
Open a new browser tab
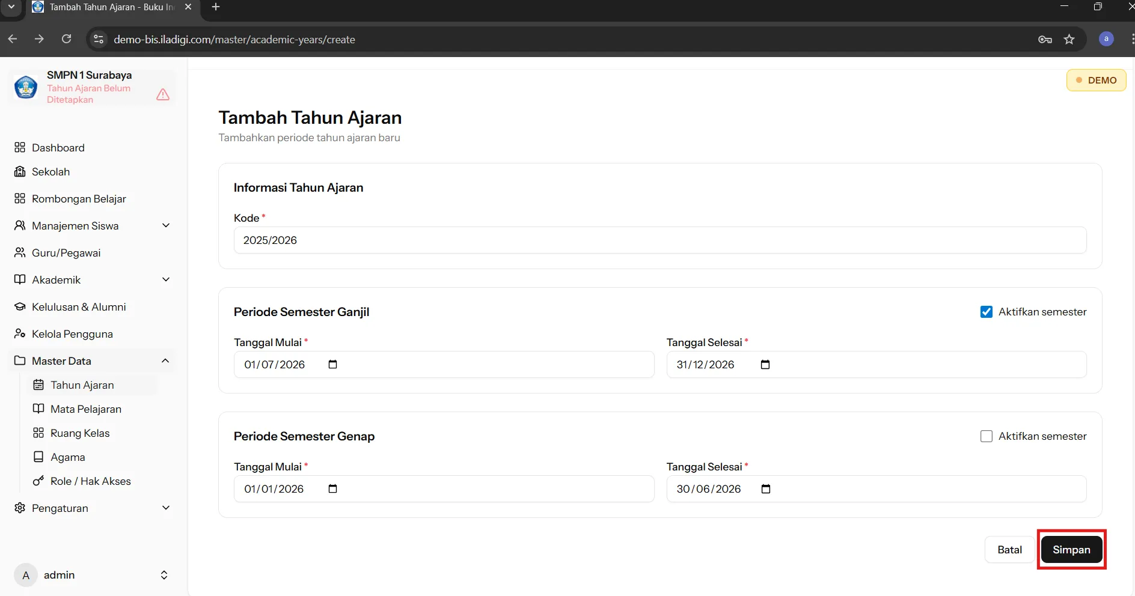coord(216,7)
